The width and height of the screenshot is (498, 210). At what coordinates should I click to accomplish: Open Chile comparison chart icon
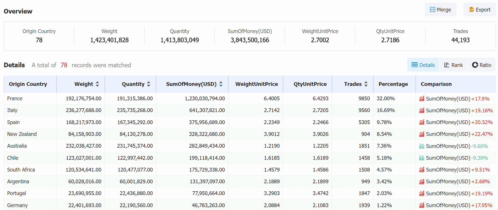click(422, 158)
